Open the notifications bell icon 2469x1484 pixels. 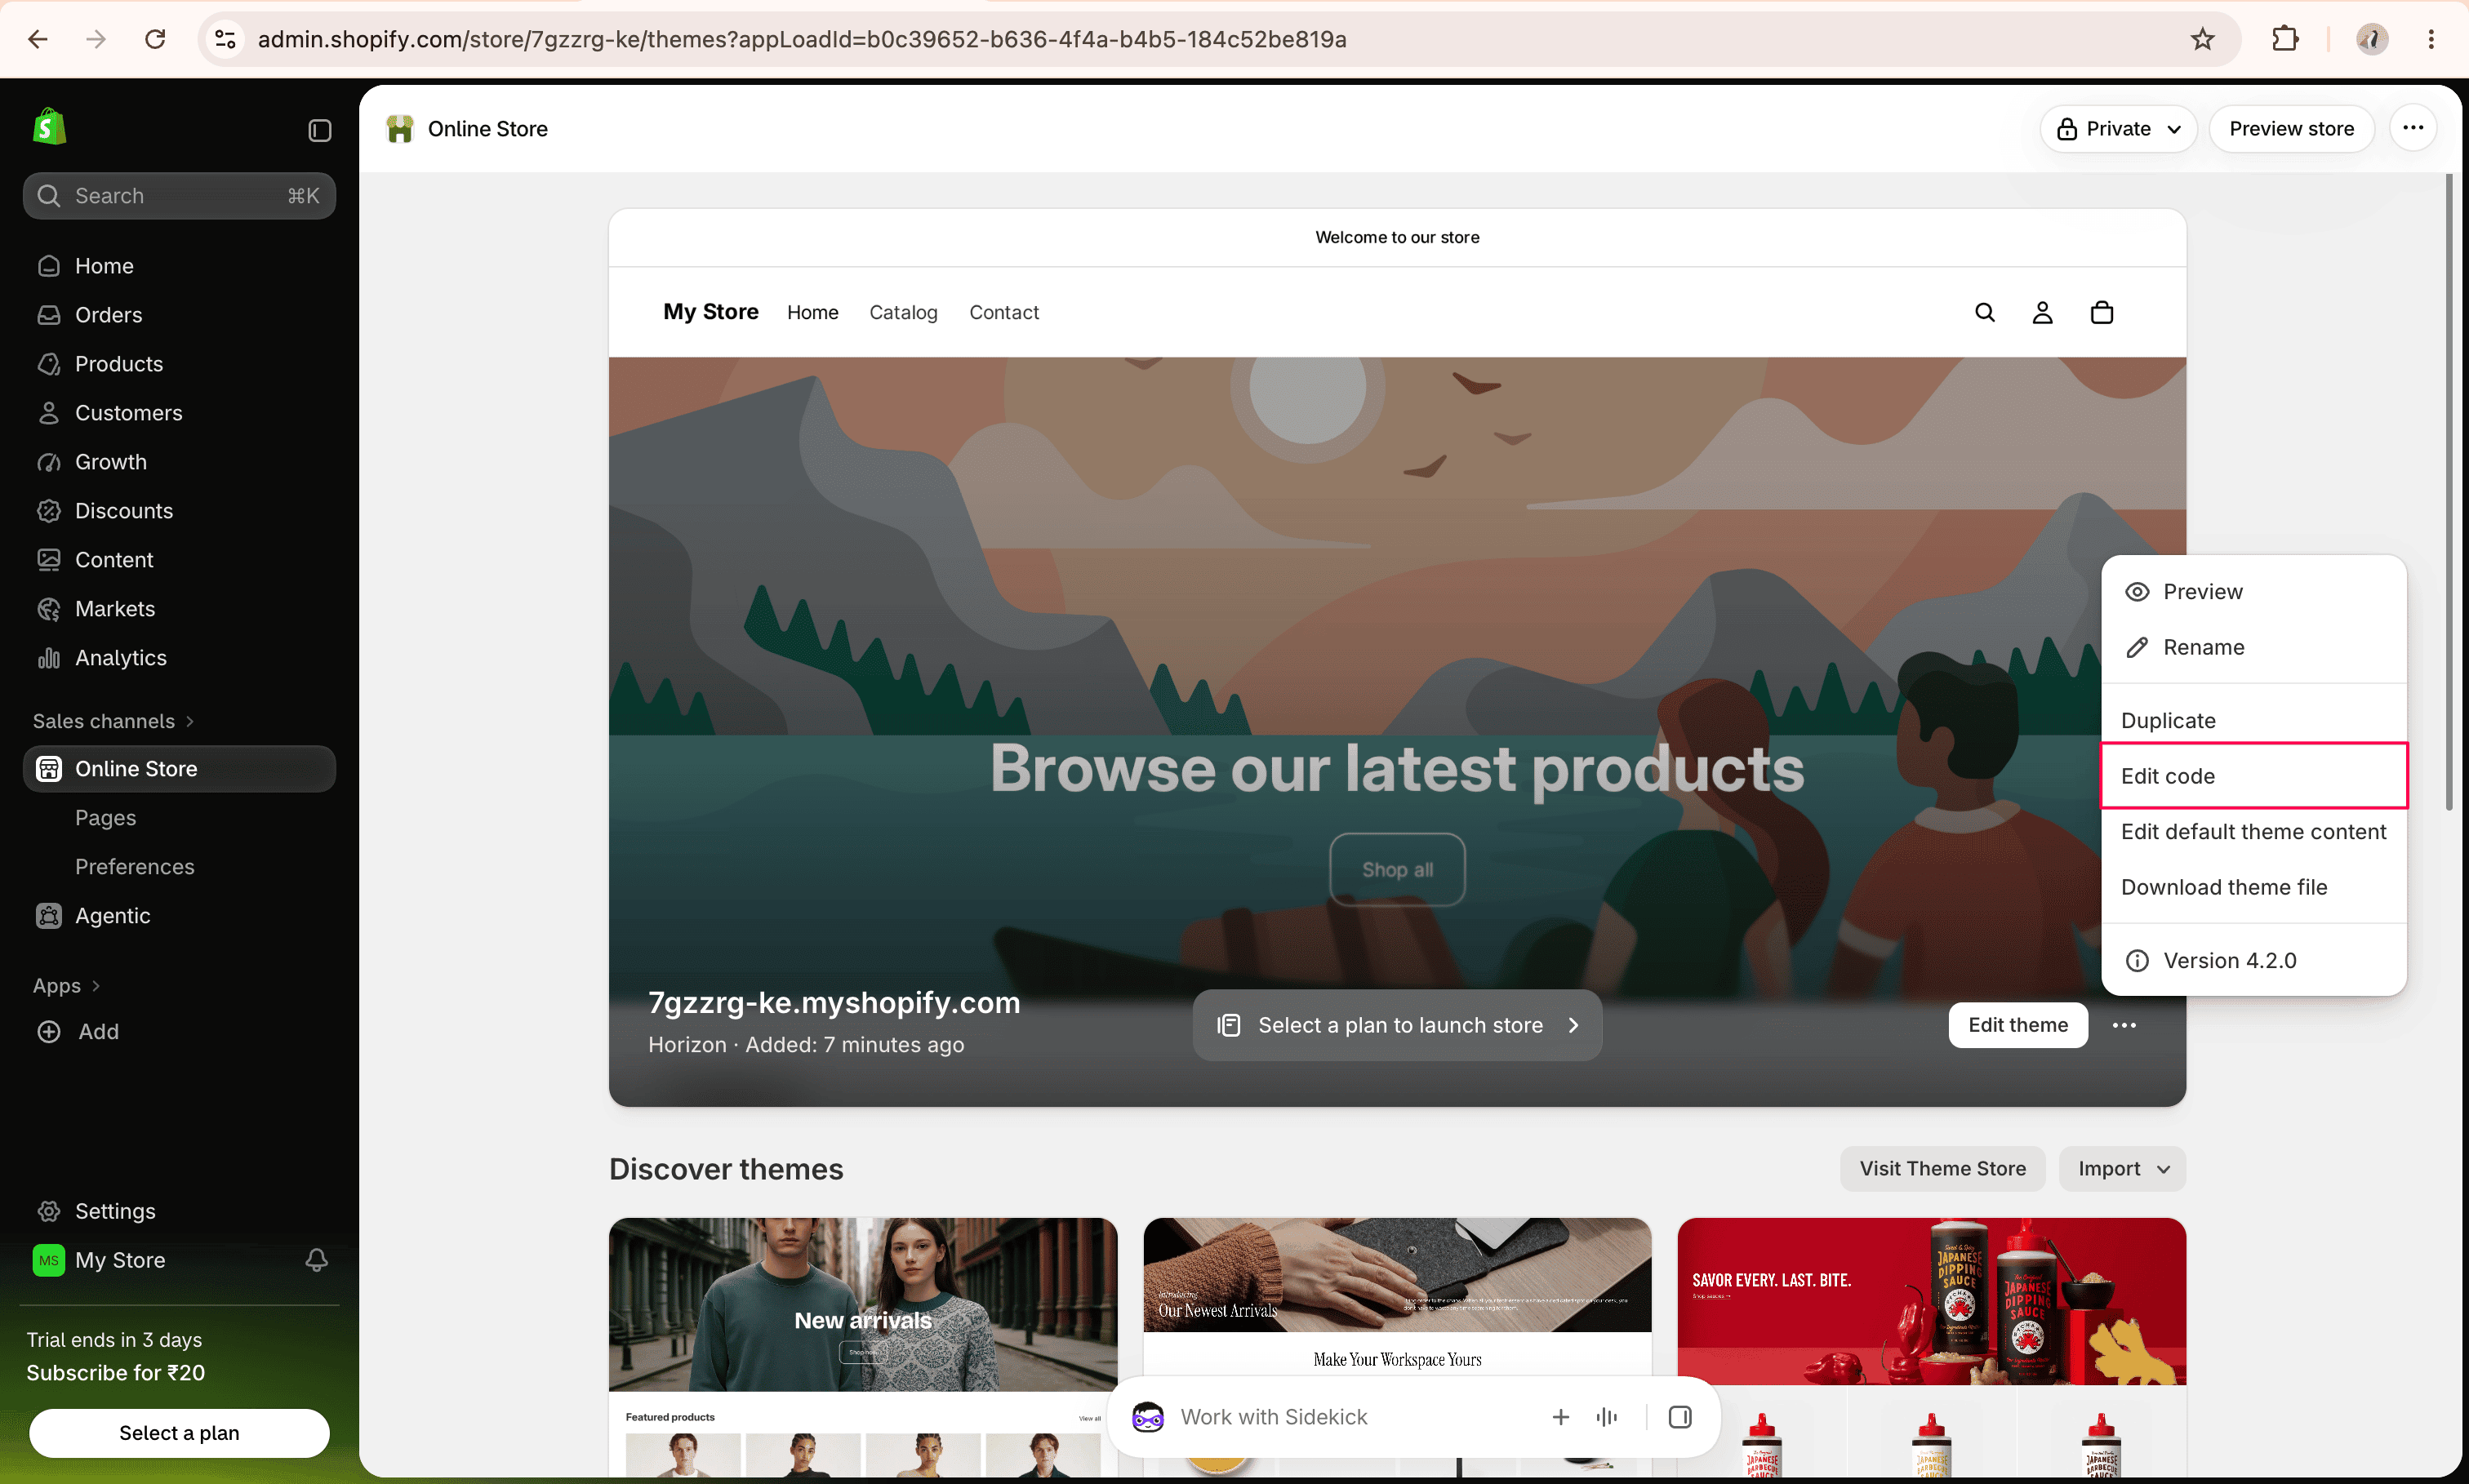coord(316,1260)
